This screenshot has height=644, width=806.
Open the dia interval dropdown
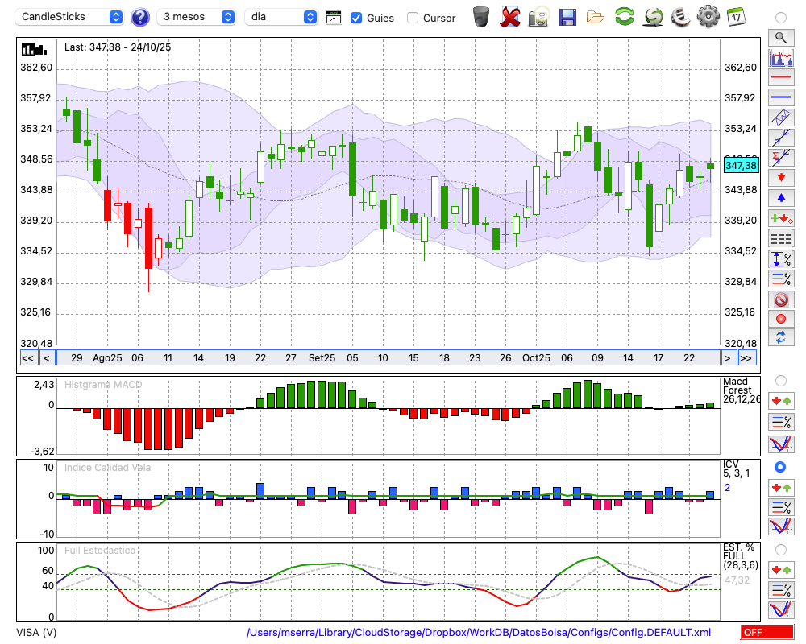[280, 17]
